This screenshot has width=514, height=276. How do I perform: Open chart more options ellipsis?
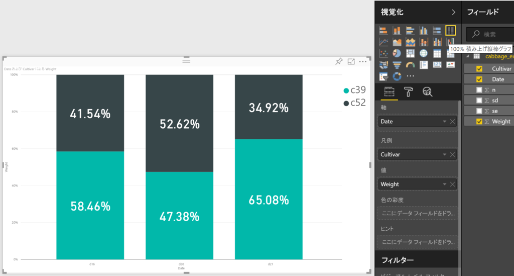click(x=363, y=61)
